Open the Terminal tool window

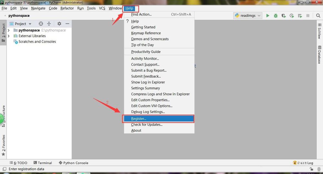[43, 163]
